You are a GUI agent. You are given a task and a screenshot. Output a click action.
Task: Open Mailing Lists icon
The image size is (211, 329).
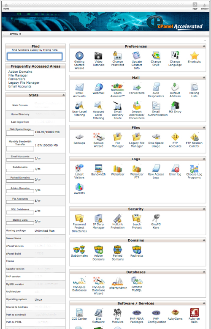click(194, 87)
